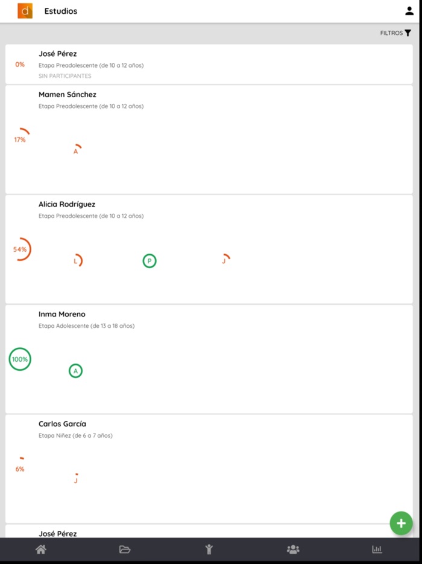Open the user profile icon
This screenshot has height=564, width=422.
[409, 11]
